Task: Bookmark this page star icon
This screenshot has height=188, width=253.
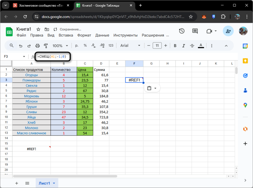Action: tap(191, 17)
